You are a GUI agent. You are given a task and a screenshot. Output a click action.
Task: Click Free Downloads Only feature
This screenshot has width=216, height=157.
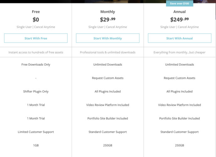pyautogui.click(x=36, y=64)
